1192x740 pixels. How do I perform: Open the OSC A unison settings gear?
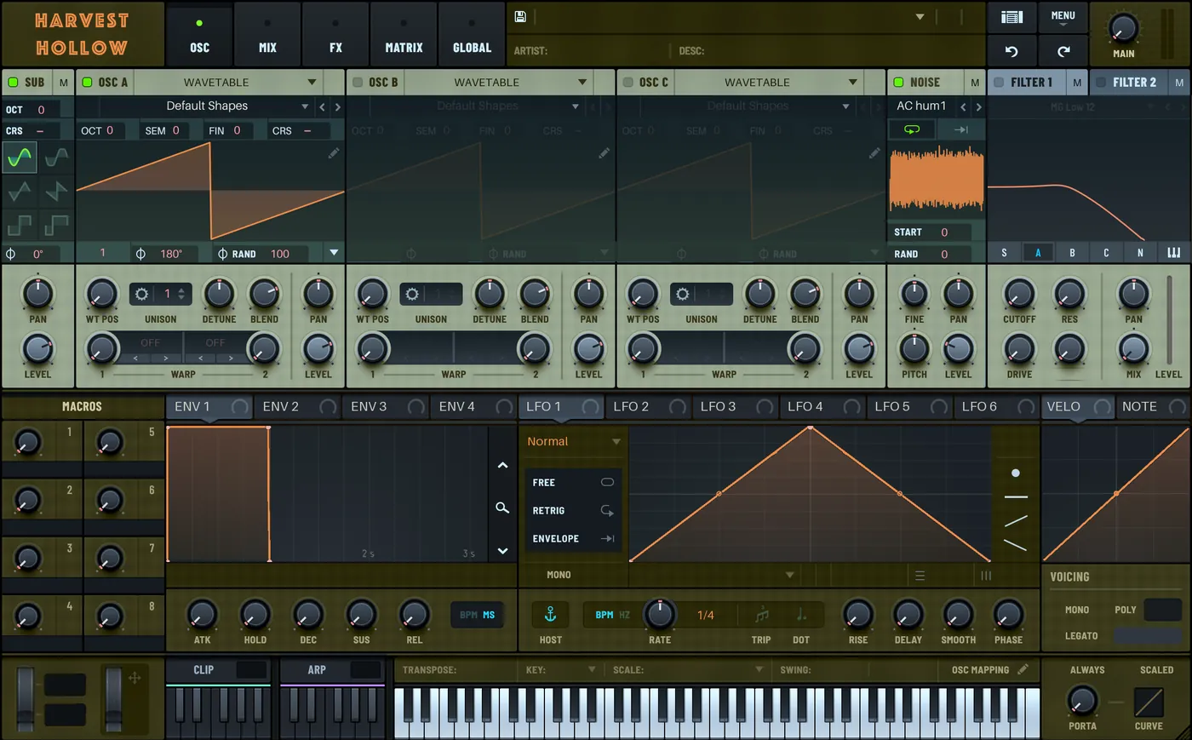(142, 294)
